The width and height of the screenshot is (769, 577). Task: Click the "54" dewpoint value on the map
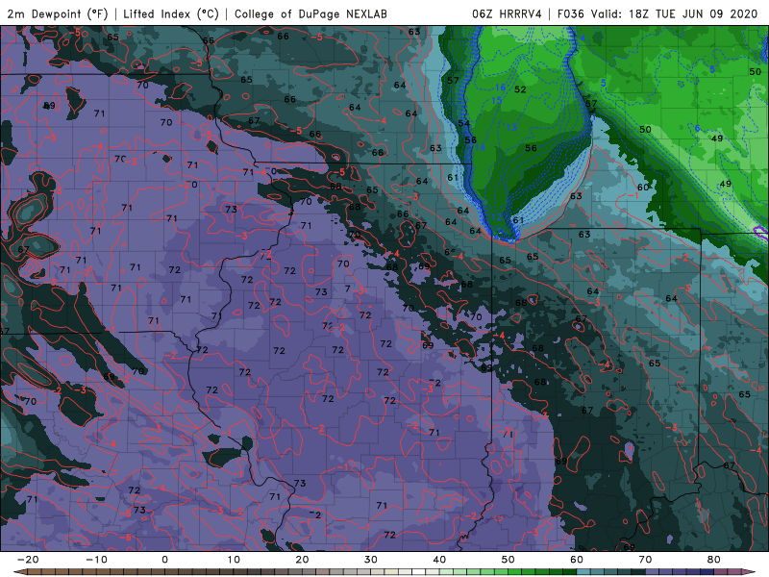464,123
